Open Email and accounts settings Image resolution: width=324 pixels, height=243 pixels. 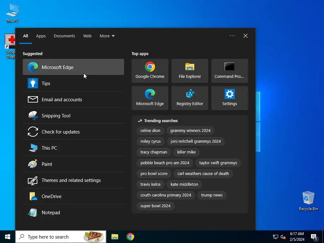(x=73, y=99)
